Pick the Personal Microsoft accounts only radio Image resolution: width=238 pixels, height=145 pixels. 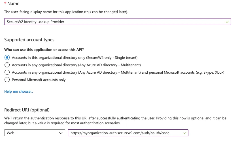click(x=7, y=80)
